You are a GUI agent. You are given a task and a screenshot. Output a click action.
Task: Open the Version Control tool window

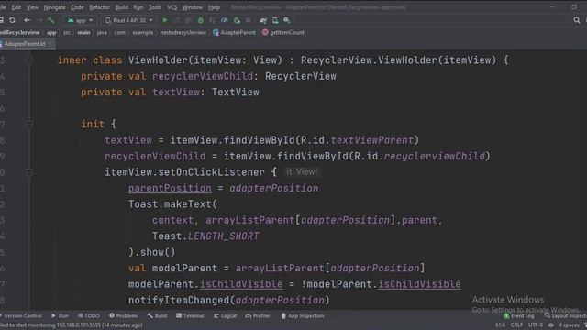click(x=21, y=315)
